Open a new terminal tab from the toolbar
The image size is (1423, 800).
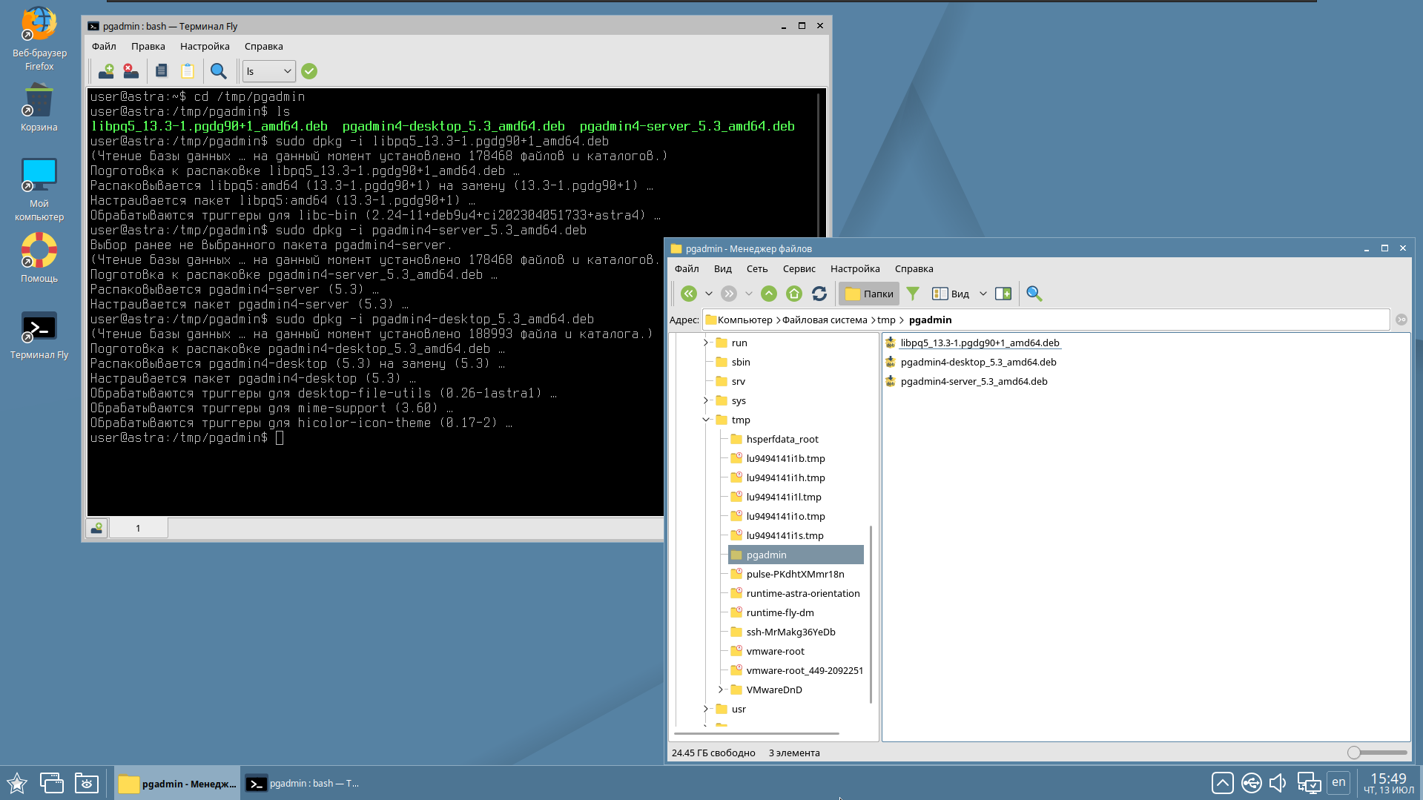point(106,71)
